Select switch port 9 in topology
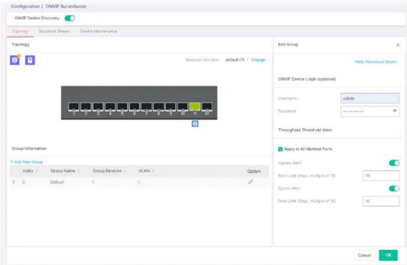 click(170, 107)
